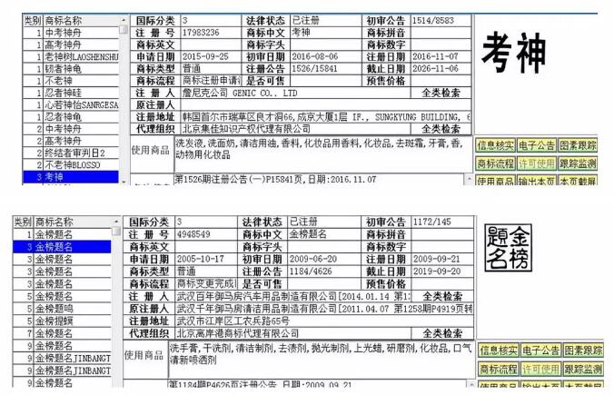The width and height of the screenshot is (614, 395).
Task: Select class 1 高考神舟 row in list
Action: [x=71, y=44]
